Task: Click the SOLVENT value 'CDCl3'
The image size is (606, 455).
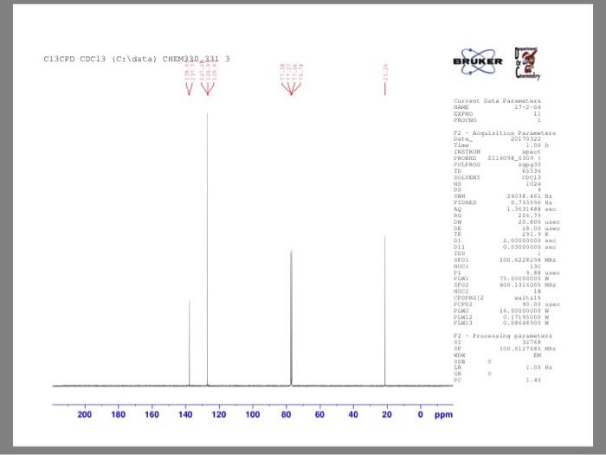Action: pos(532,177)
